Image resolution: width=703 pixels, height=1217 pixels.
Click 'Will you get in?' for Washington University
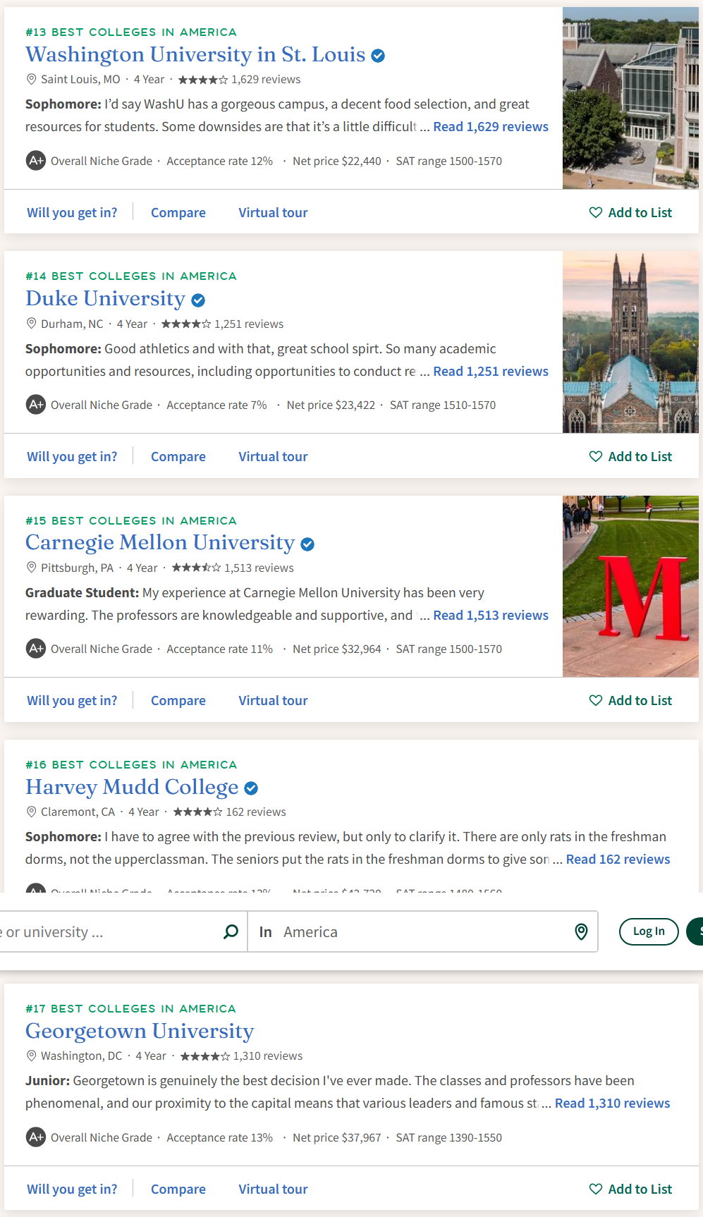(x=72, y=213)
